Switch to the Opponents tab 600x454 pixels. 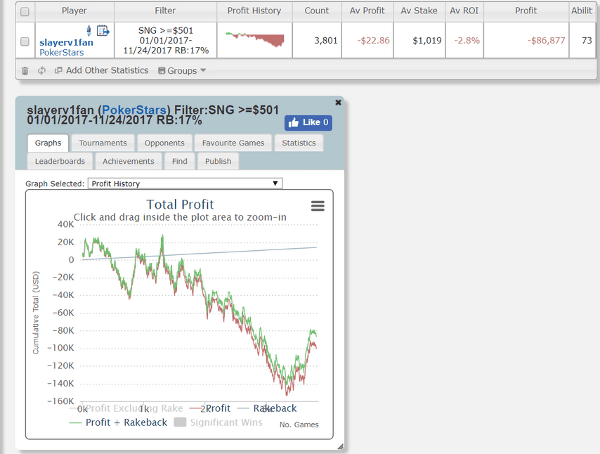tap(164, 143)
